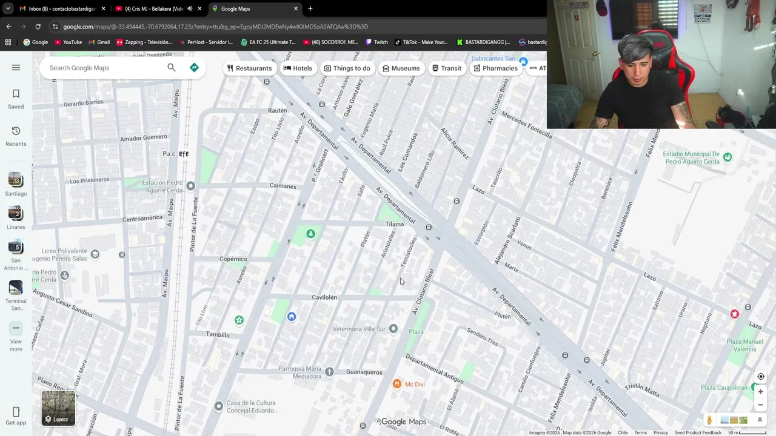776x436 pixels.
Task: Open Chrome apps grid in bookmarks bar
Action: (8, 42)
